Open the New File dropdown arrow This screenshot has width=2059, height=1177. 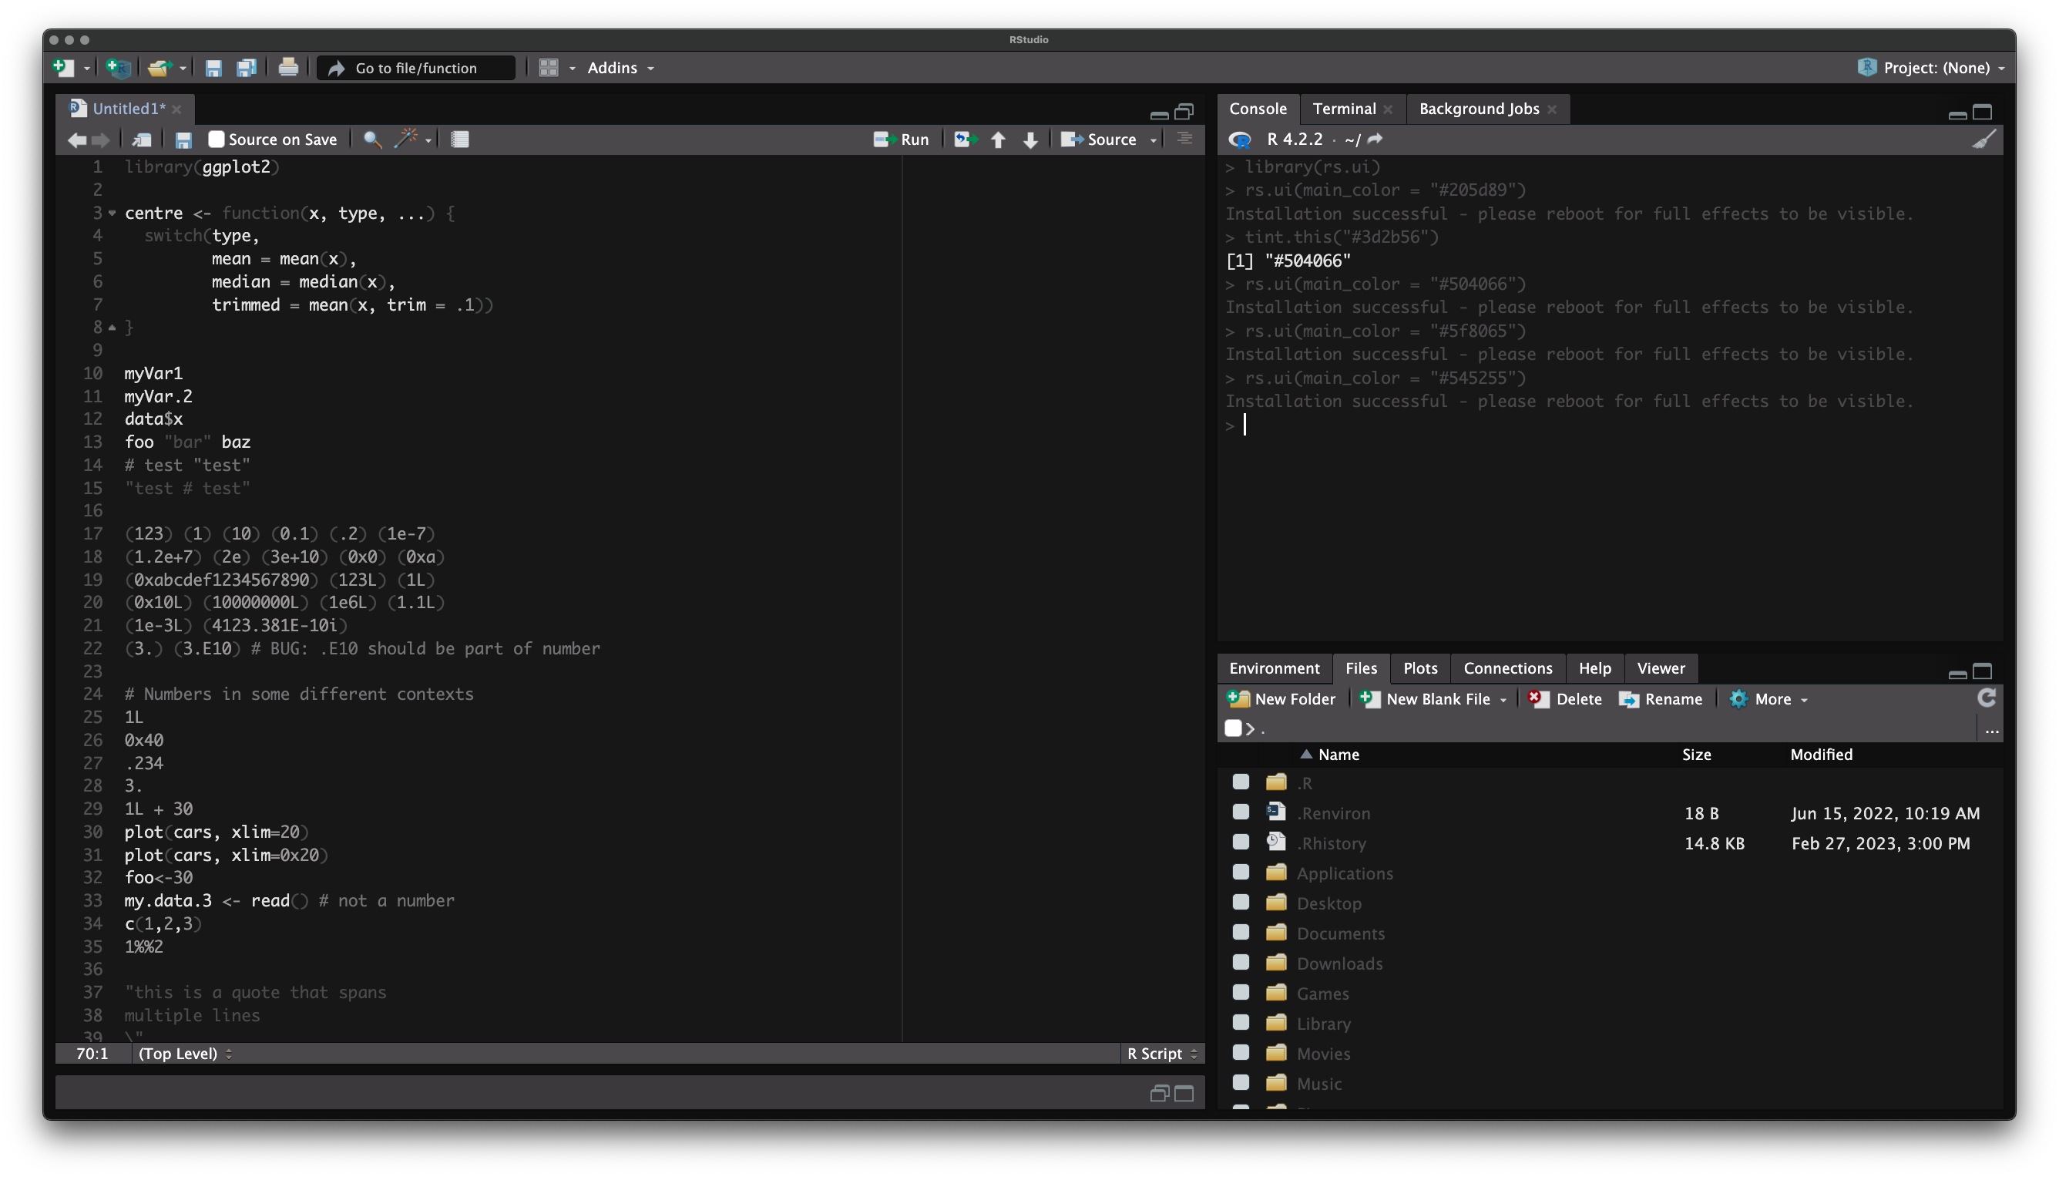[x=86, y=69]
